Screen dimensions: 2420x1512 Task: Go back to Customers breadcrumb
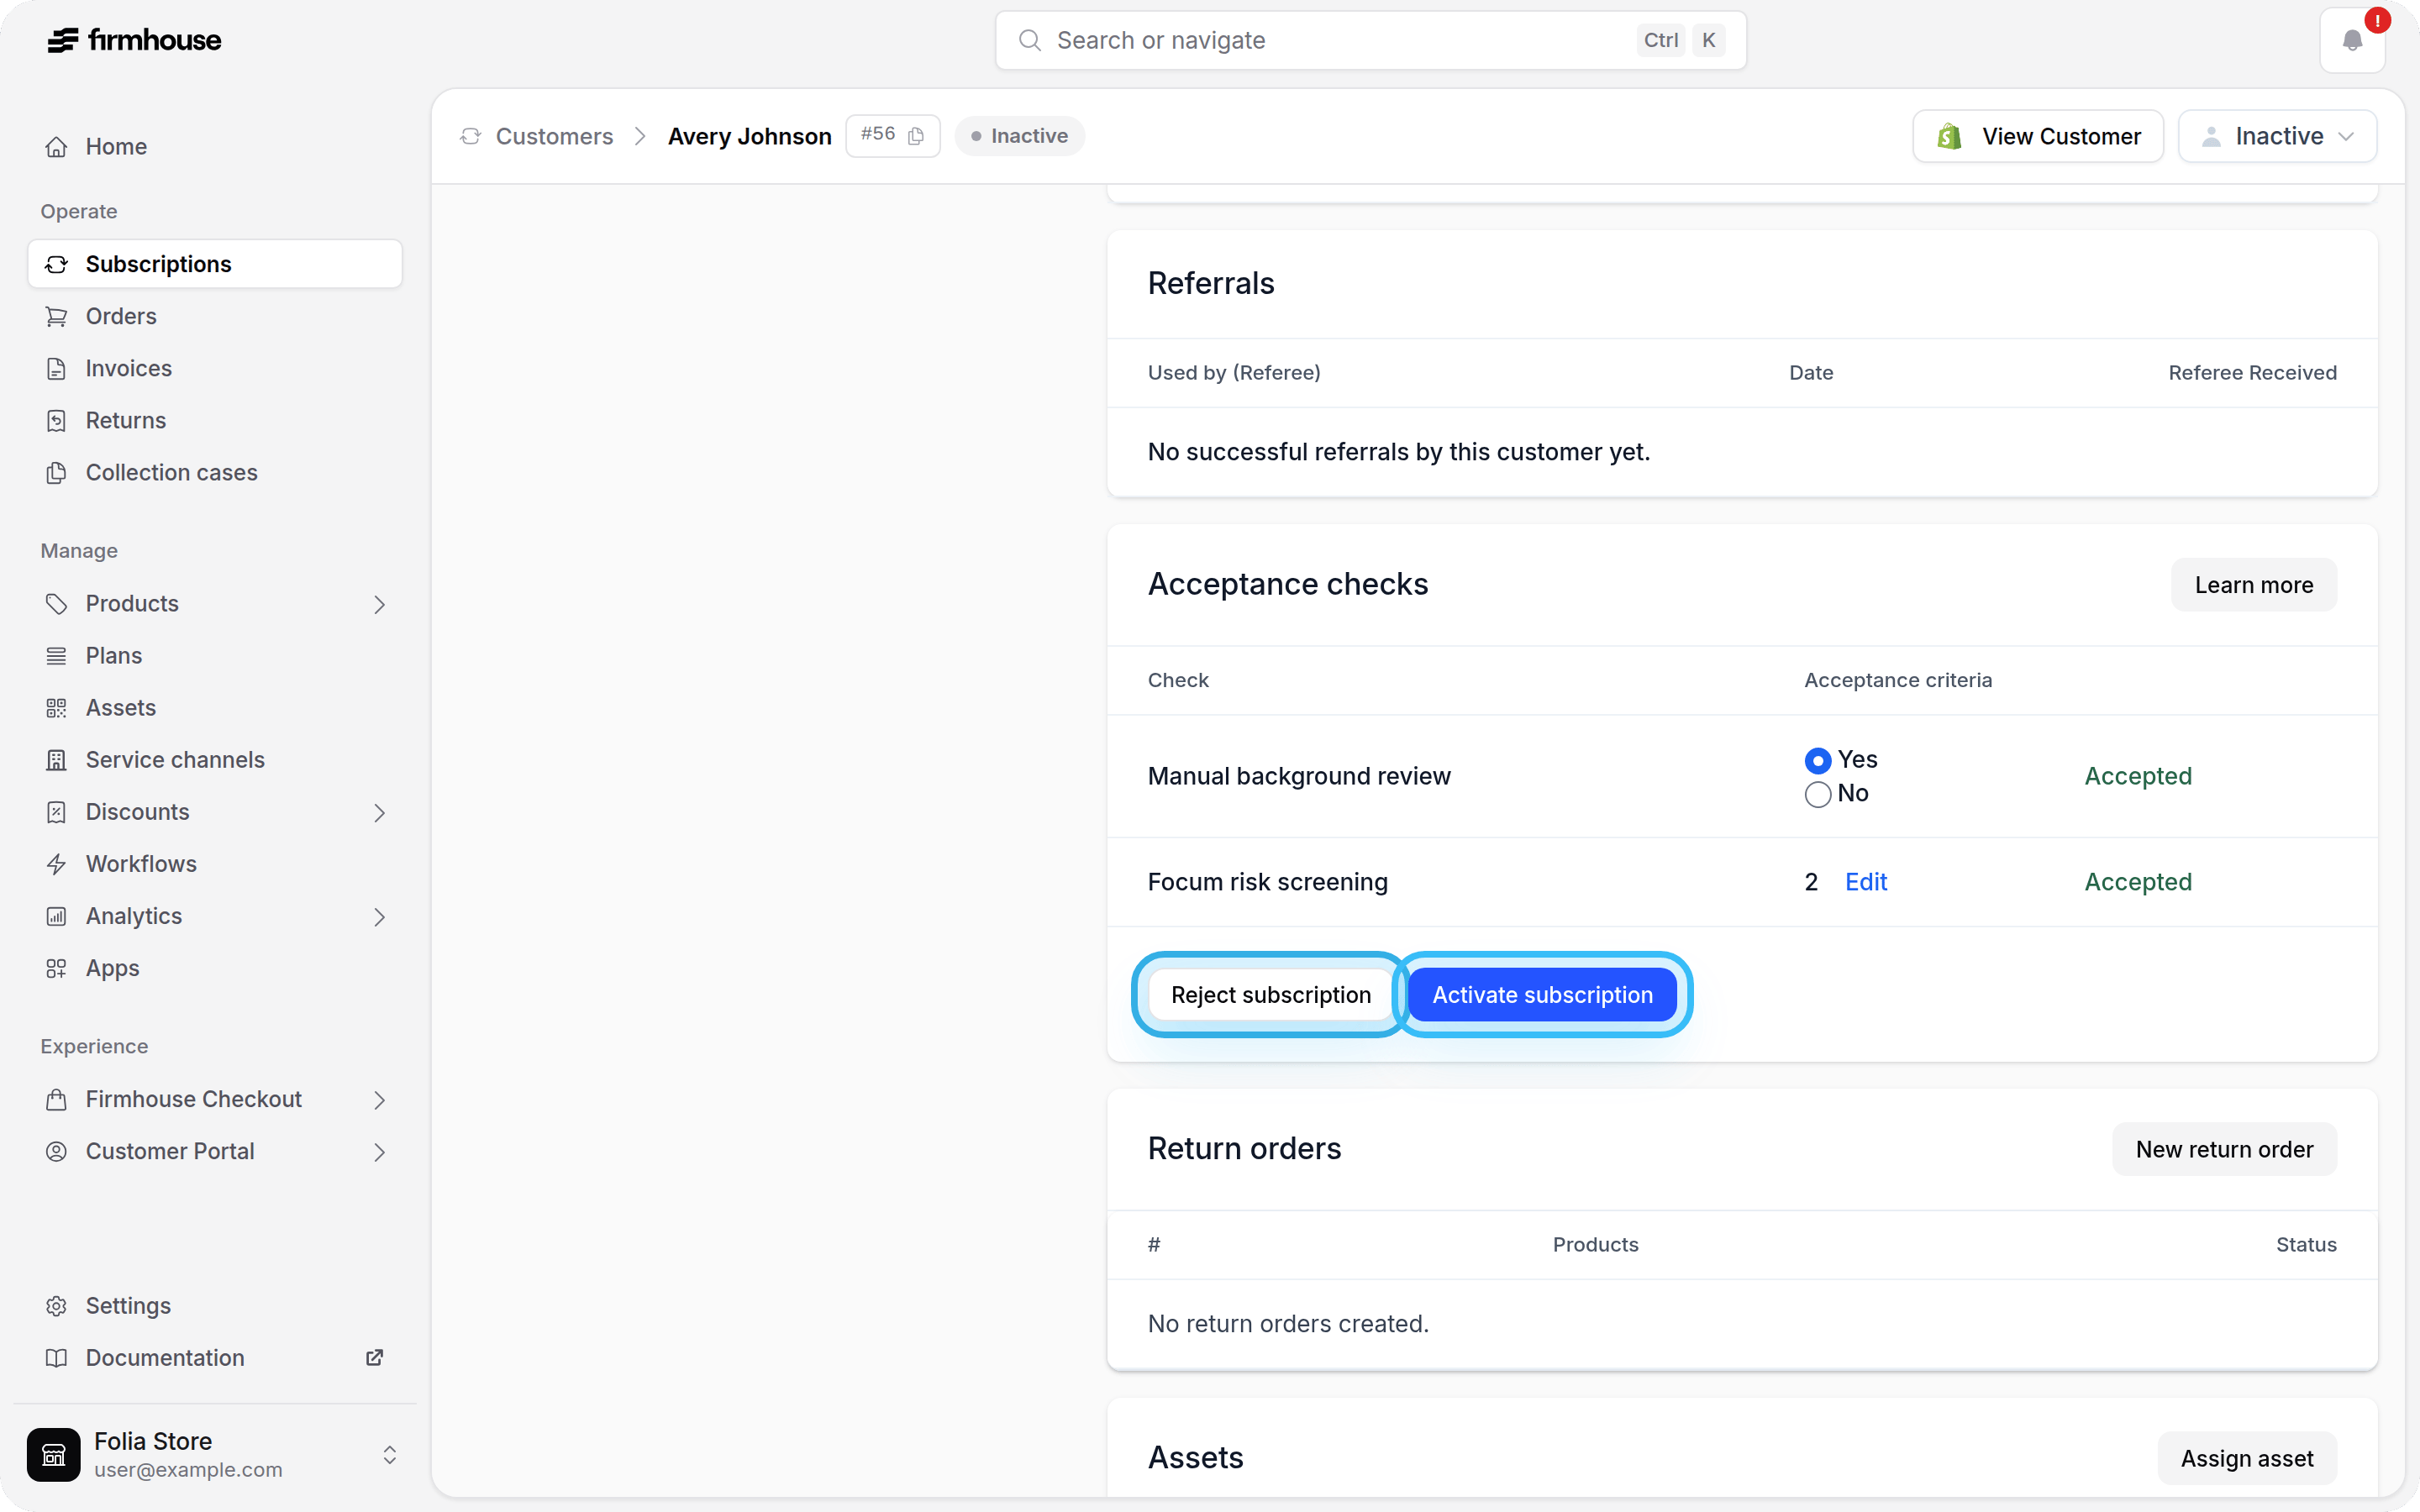click(x=554, y=136)
